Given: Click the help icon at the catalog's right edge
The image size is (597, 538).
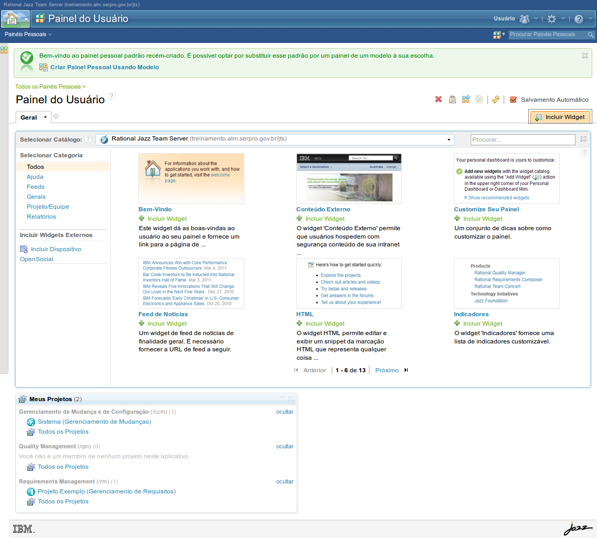Looking at the screenshot, I should pos(585,153).
